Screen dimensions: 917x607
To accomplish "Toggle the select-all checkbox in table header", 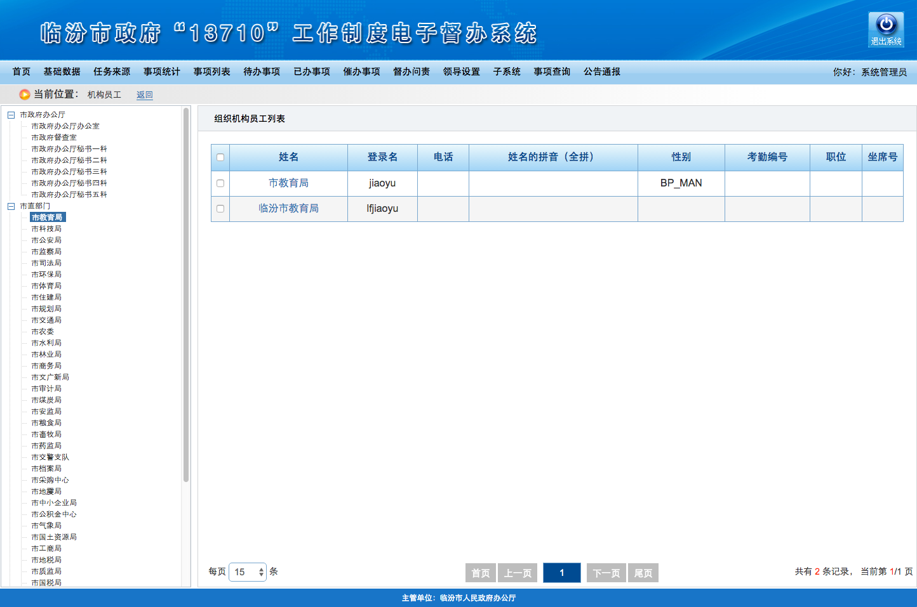I will (220, 157).
